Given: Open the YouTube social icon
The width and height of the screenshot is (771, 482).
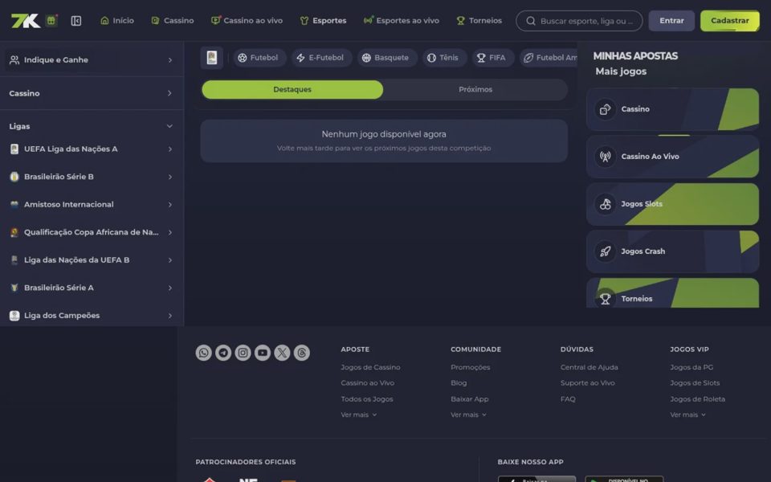Looking at the screenshot, I should tap(263, 353).
